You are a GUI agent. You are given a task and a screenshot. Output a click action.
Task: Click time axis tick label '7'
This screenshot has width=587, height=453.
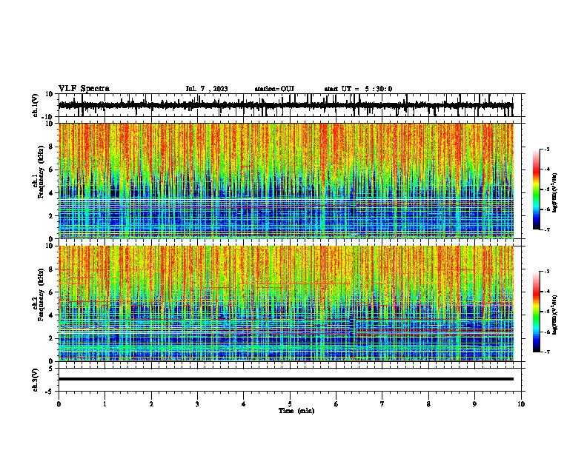[382, 404]
